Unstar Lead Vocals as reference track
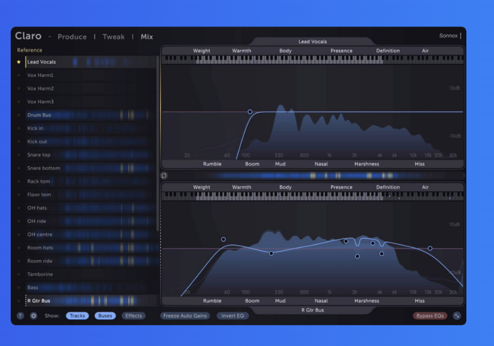The height and width of the screenshot is (346, 494). (x=19, y=62)
